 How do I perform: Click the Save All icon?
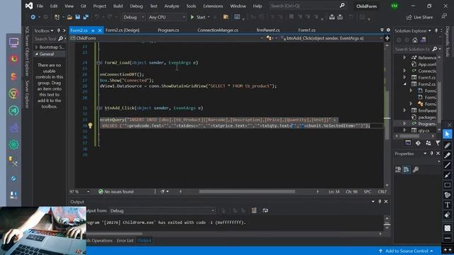coord(86,17)
